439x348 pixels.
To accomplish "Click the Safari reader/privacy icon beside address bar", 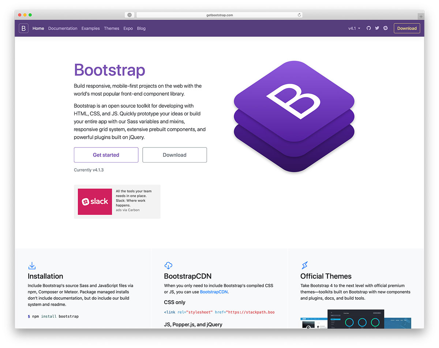I will click(130, 15).
